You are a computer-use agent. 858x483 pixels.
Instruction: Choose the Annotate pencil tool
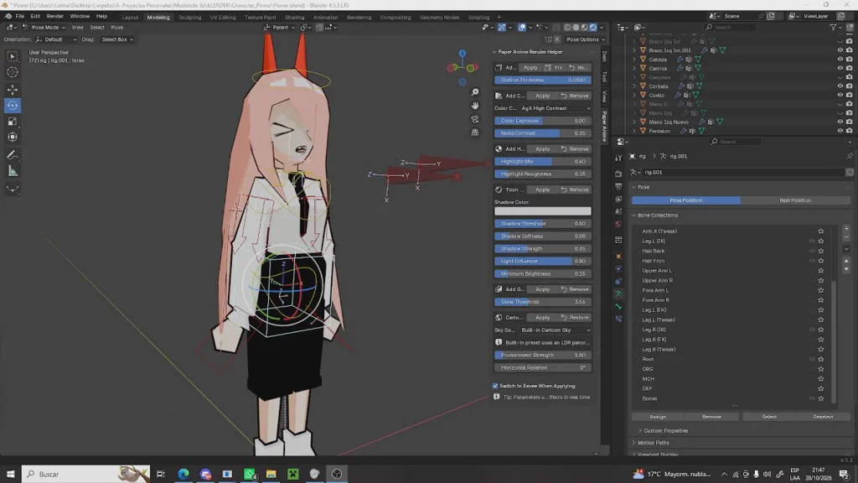pyautogui.click(x=13, y=155)
